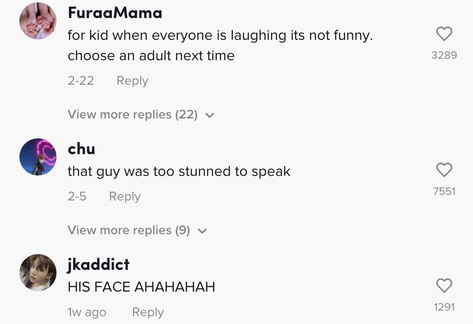473x324 pixels.
Task: Show 9 more replies under chu
Action: tap(129, 230)
